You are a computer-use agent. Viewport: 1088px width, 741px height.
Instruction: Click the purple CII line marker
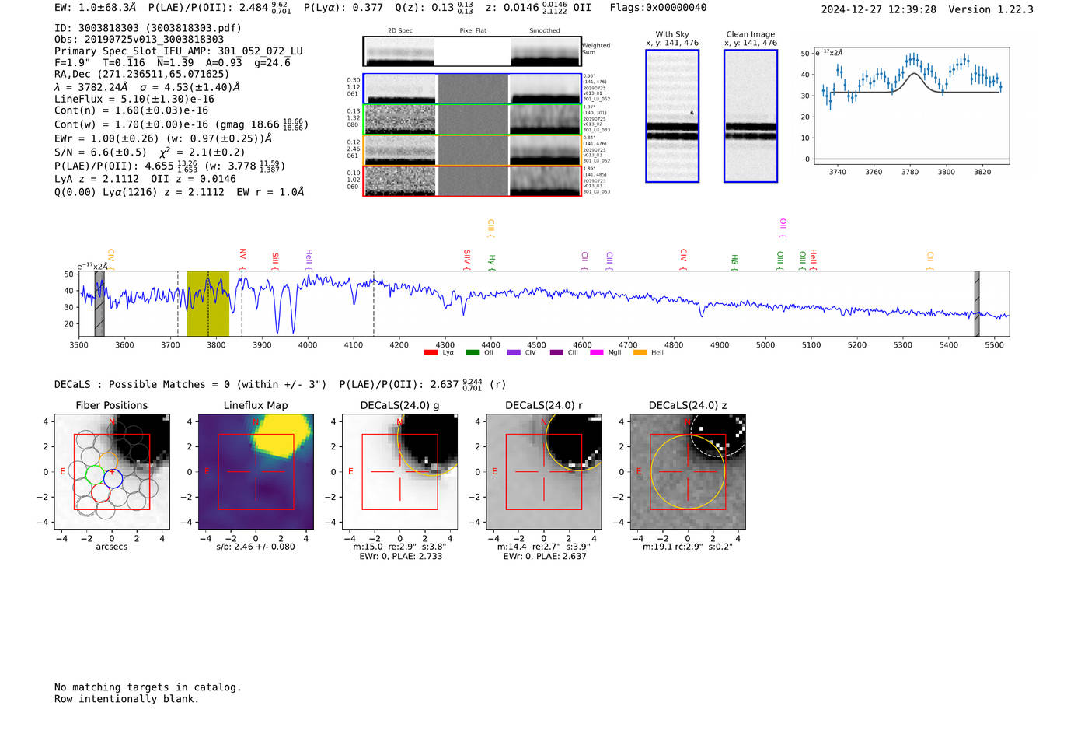(x=584, y=260)
